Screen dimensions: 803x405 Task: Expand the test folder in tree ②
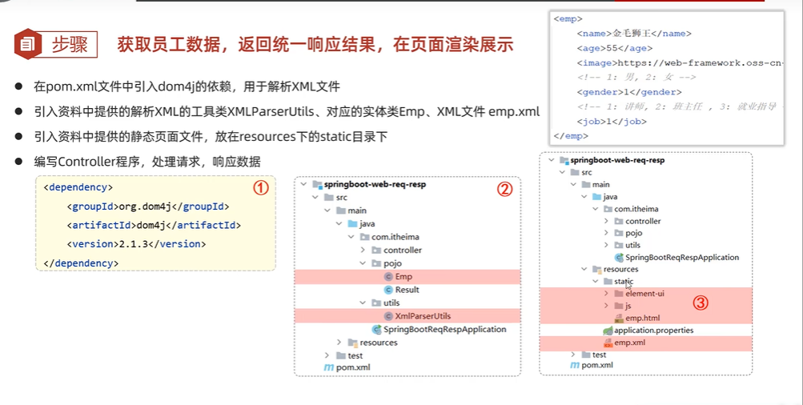coord(327,355)
